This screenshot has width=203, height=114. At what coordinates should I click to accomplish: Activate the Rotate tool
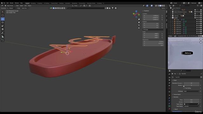pyautogui.click(x=3, y=22)
